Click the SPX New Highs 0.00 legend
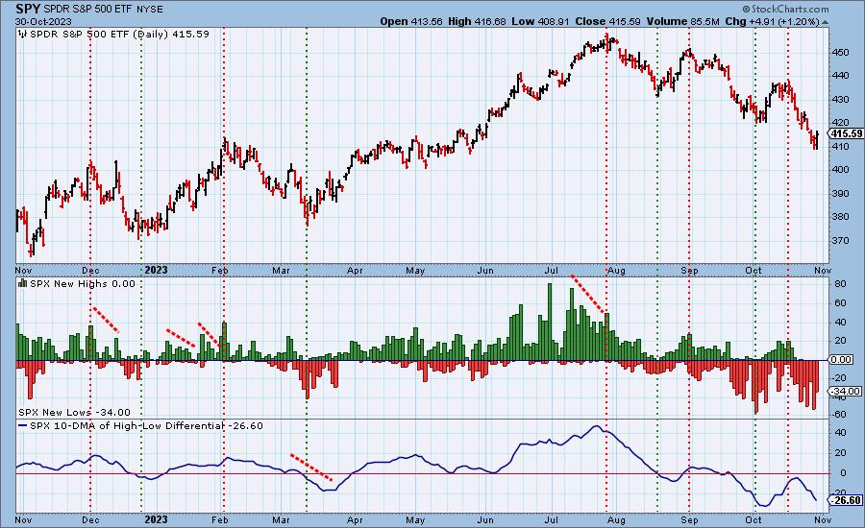 pos(83,283)
